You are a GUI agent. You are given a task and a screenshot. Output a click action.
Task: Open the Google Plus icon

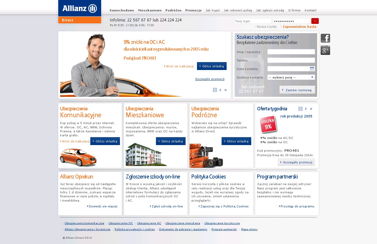click(325, 50)
